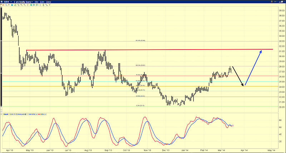Open the View menu

[x=49, y=2]
